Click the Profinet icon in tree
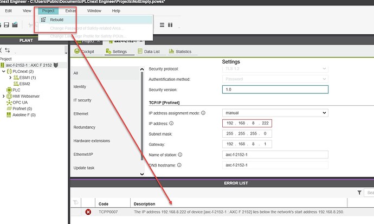The height and width of the screenshot is (224, 374). [9, 108]
